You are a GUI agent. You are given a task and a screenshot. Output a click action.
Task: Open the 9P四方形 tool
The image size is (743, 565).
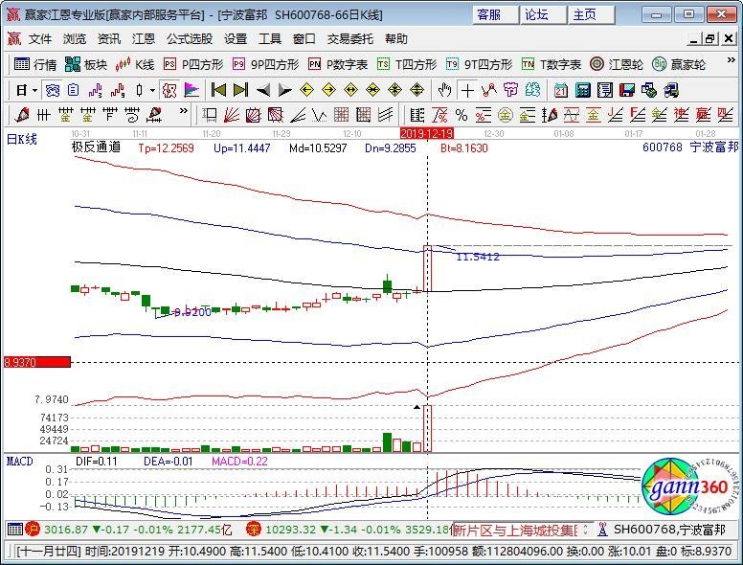(266, 64)
